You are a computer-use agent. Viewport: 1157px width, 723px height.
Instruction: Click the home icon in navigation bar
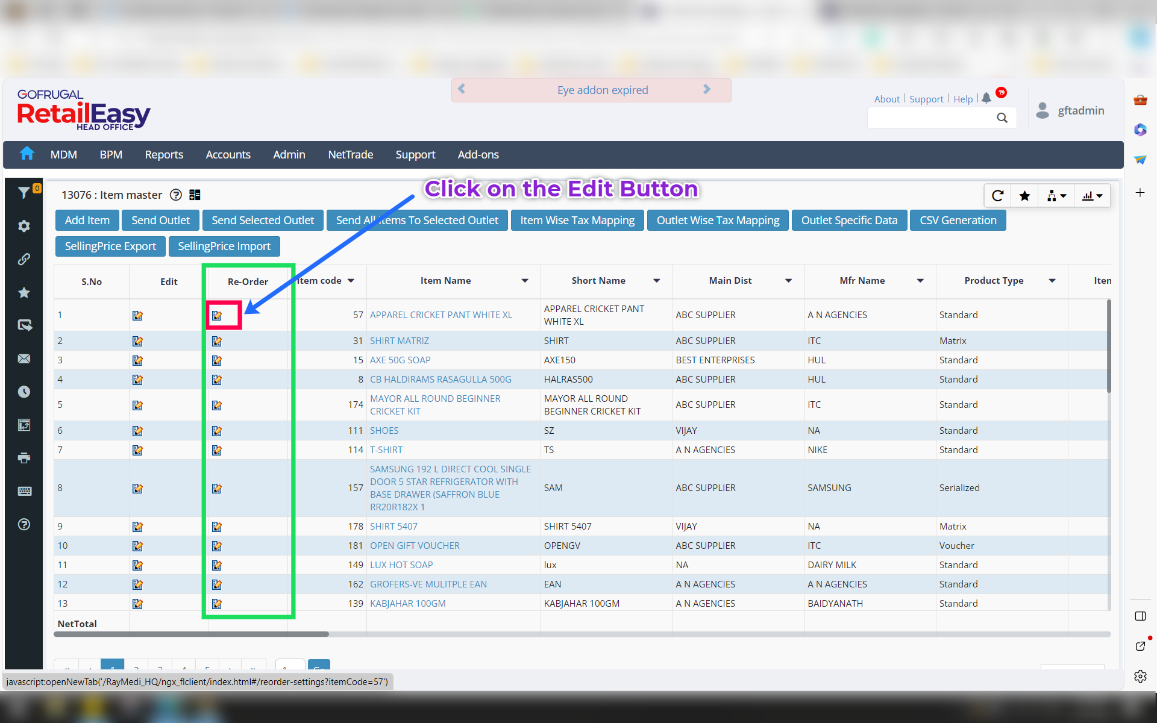point(27,154)
